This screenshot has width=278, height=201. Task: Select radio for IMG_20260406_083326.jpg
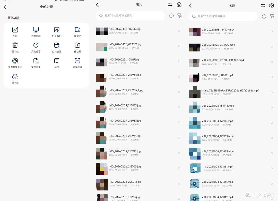[x=179, y=46]
